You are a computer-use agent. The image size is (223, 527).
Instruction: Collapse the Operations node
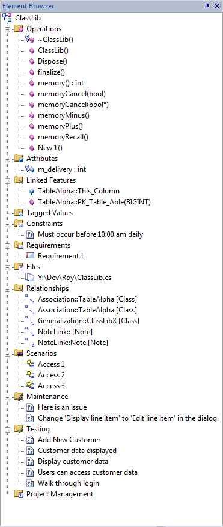coord(7,29)
